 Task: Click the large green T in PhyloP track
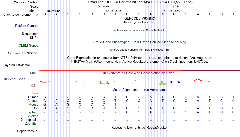pos(162,82)
